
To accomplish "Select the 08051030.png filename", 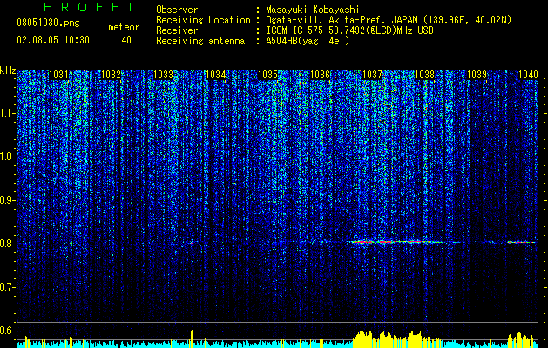I will [48, 23].
